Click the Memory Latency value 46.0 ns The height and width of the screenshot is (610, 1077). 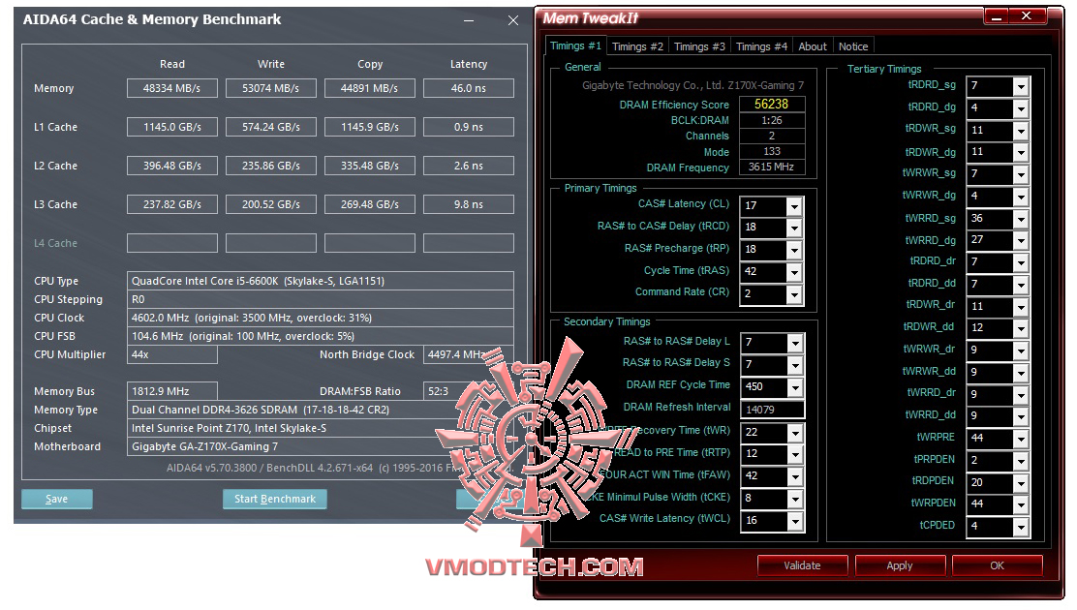coord(469,88)
